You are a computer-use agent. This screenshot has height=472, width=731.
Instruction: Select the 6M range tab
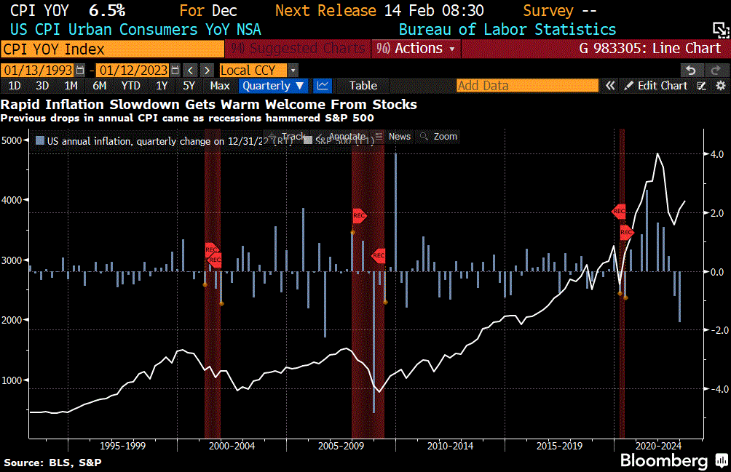99,86
